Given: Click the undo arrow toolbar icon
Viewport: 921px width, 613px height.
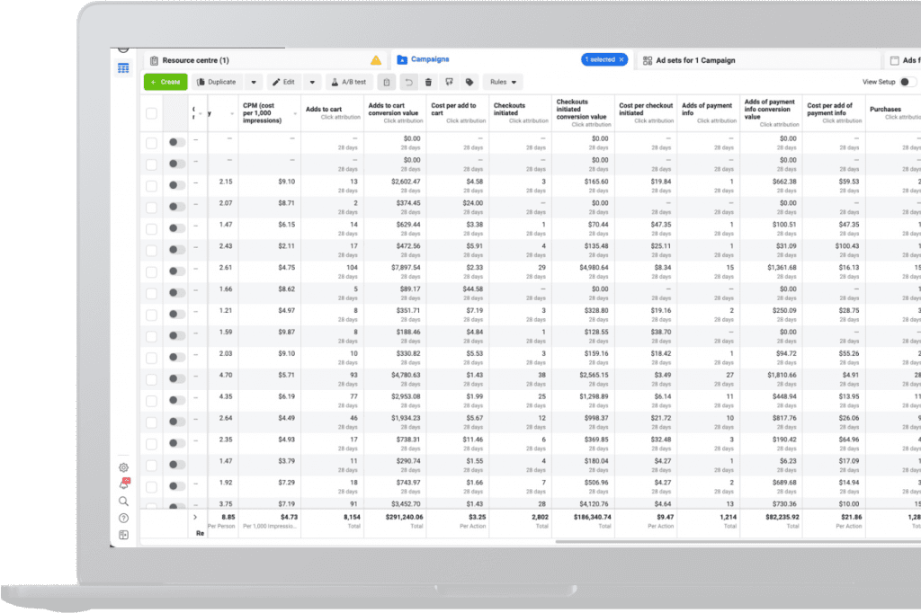Looking at the screenshot, I should coord(408,82).
